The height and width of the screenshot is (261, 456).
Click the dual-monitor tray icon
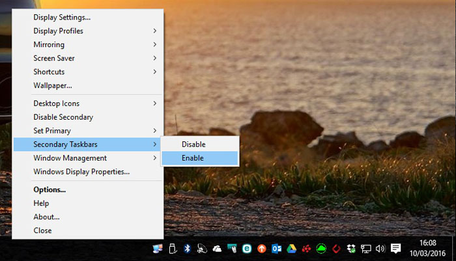click(x=158, y=249)
